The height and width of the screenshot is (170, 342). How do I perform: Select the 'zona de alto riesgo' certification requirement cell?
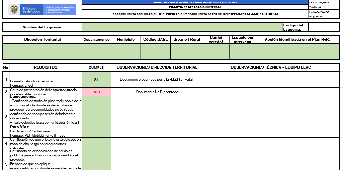[x=46, y=143]
